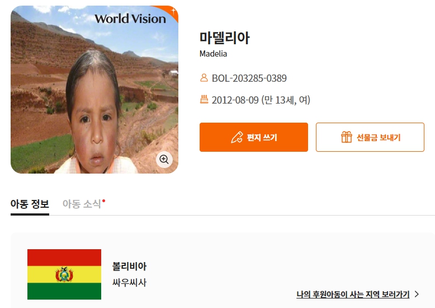This screenshot has width=435, height=308.
Task: Select the child name 마델리아 heading
Action: pyautogui.click(x=224, y=38)
